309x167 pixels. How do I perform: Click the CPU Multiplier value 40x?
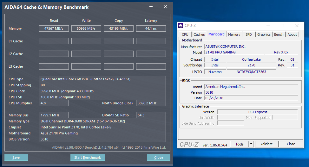[54, 103]
